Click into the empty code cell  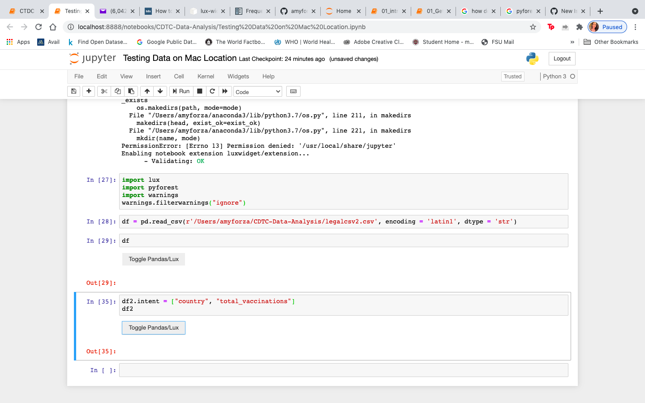344,370
